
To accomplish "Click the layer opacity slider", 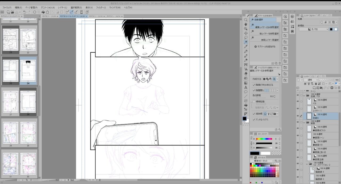I will pos(327,80).
